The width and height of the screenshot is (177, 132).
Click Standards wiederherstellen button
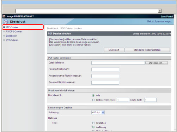147,50
